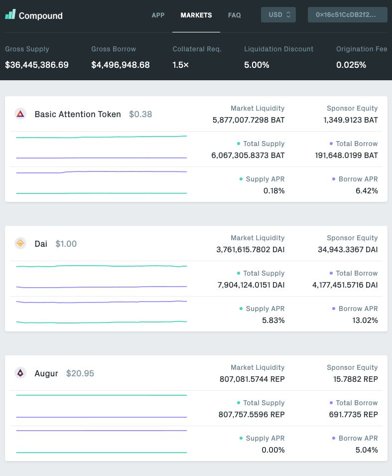Screen dimensions: 392x476
Task: Click the Compound logo icon
Action: pos(10,14)
